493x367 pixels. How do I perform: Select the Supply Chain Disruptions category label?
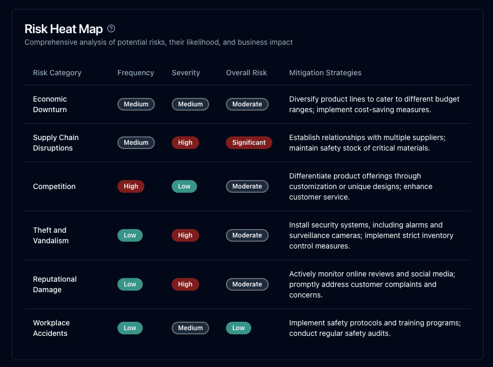click(x=56, y=143)
